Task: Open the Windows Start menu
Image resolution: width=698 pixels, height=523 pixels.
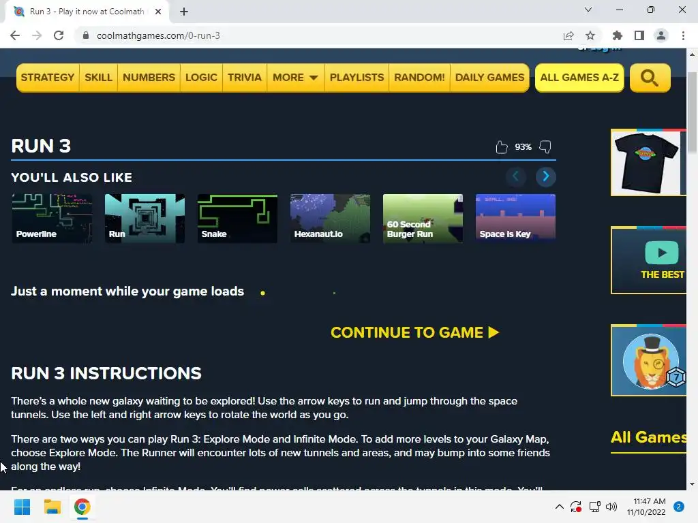Action: click(22, 507)
